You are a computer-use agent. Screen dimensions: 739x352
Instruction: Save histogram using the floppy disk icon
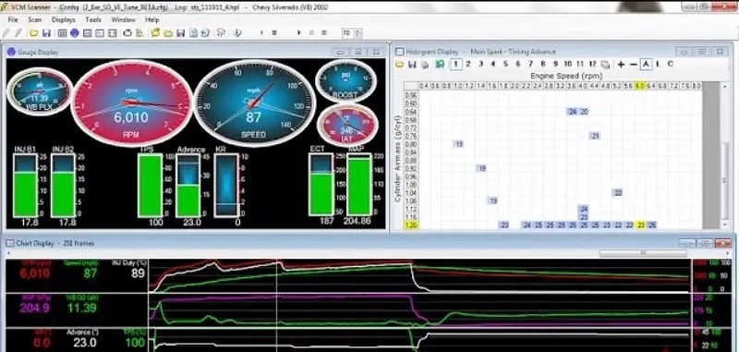[412, 65]
